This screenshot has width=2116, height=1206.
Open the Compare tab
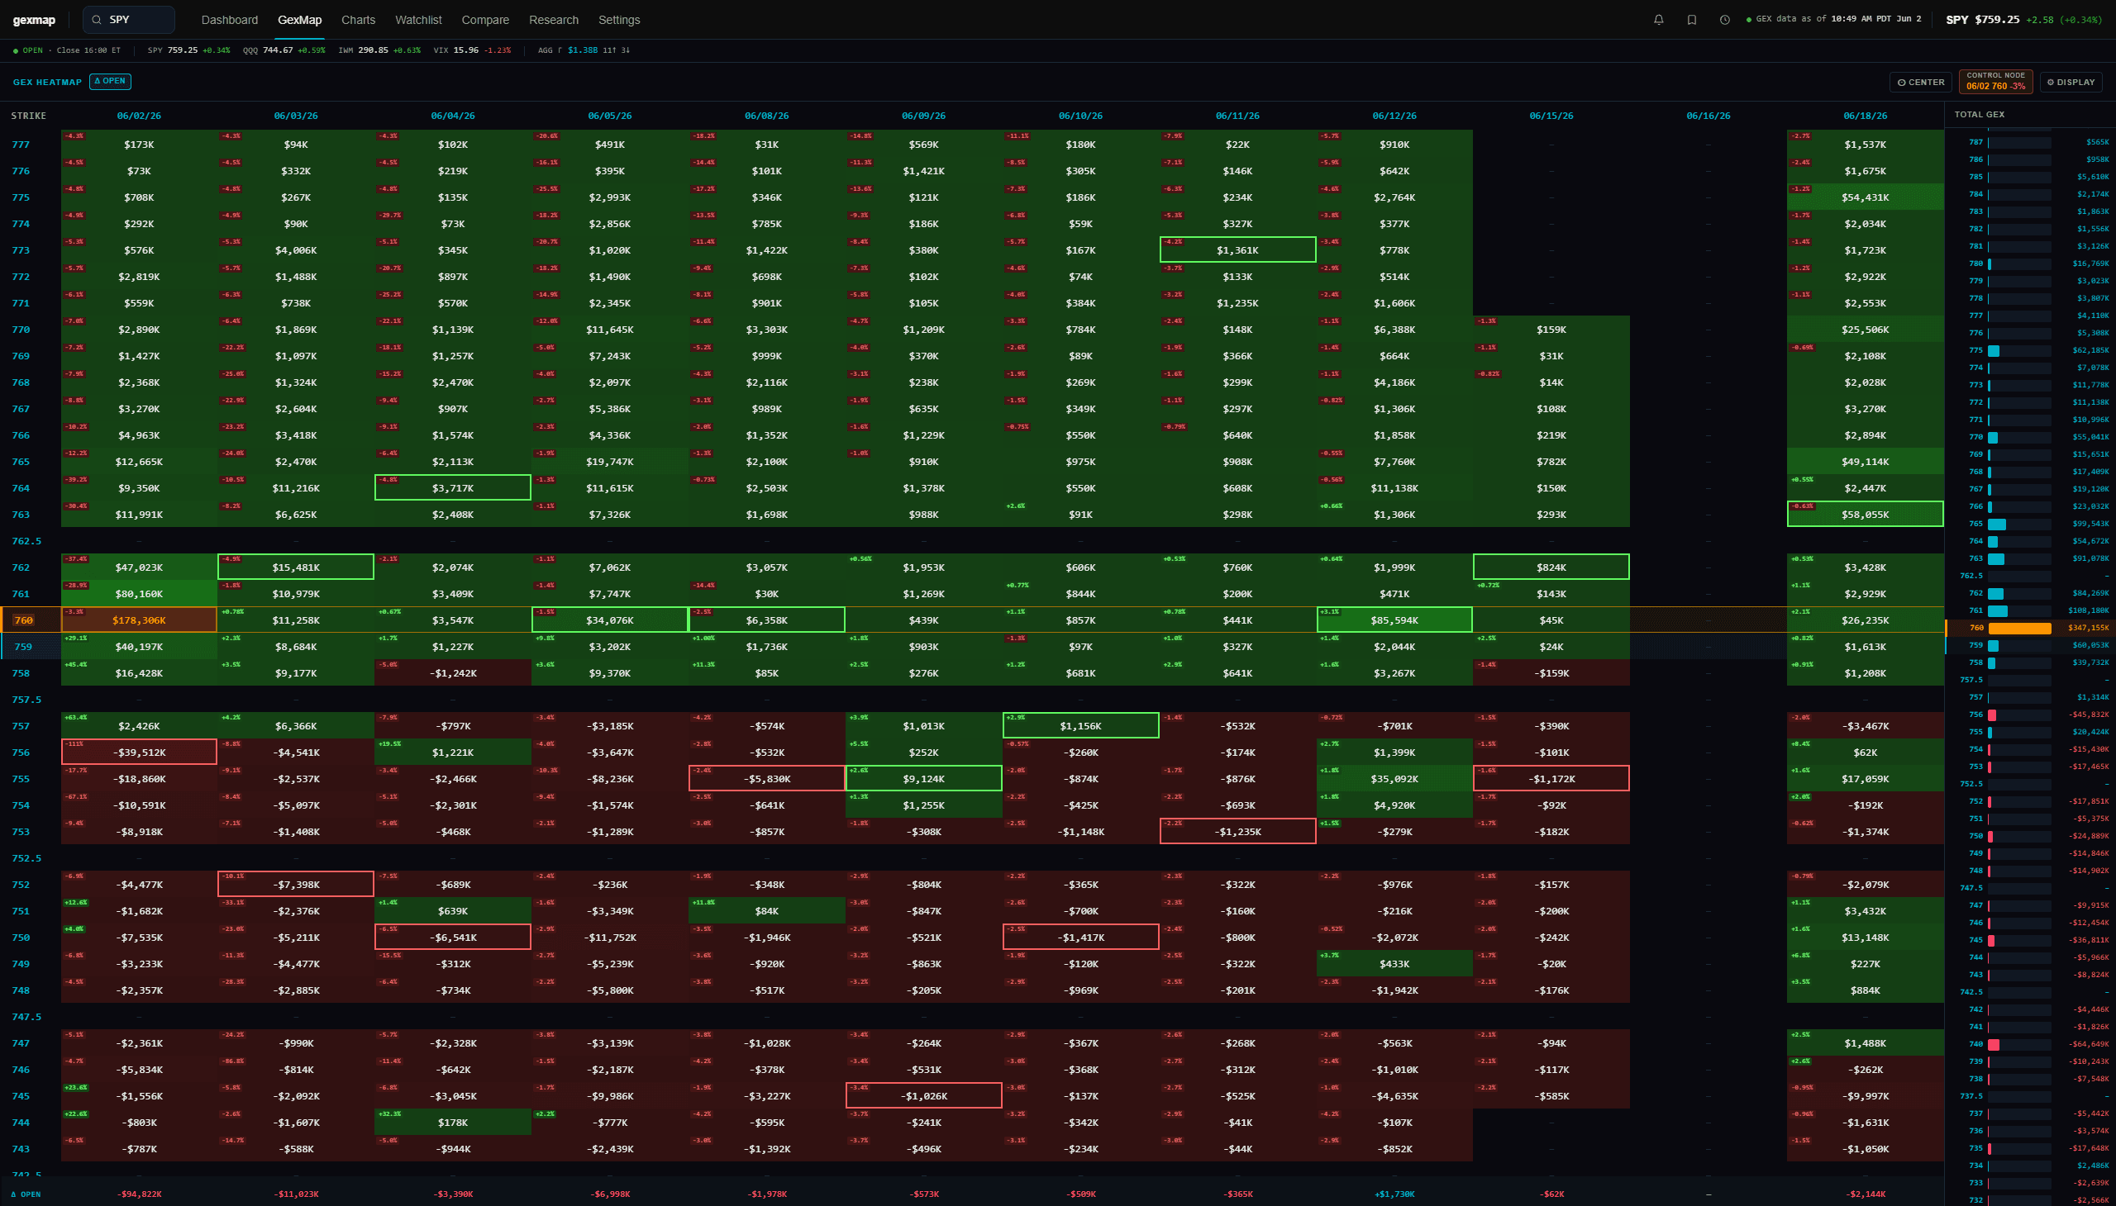tap(486, 20)
